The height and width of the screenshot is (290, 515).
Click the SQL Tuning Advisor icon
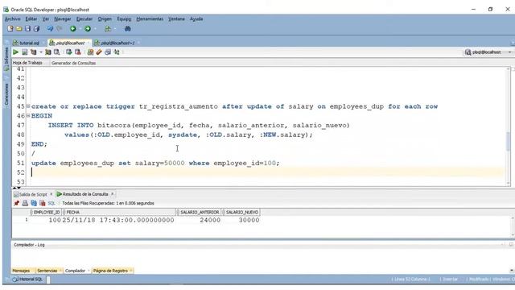coord(57,52)
